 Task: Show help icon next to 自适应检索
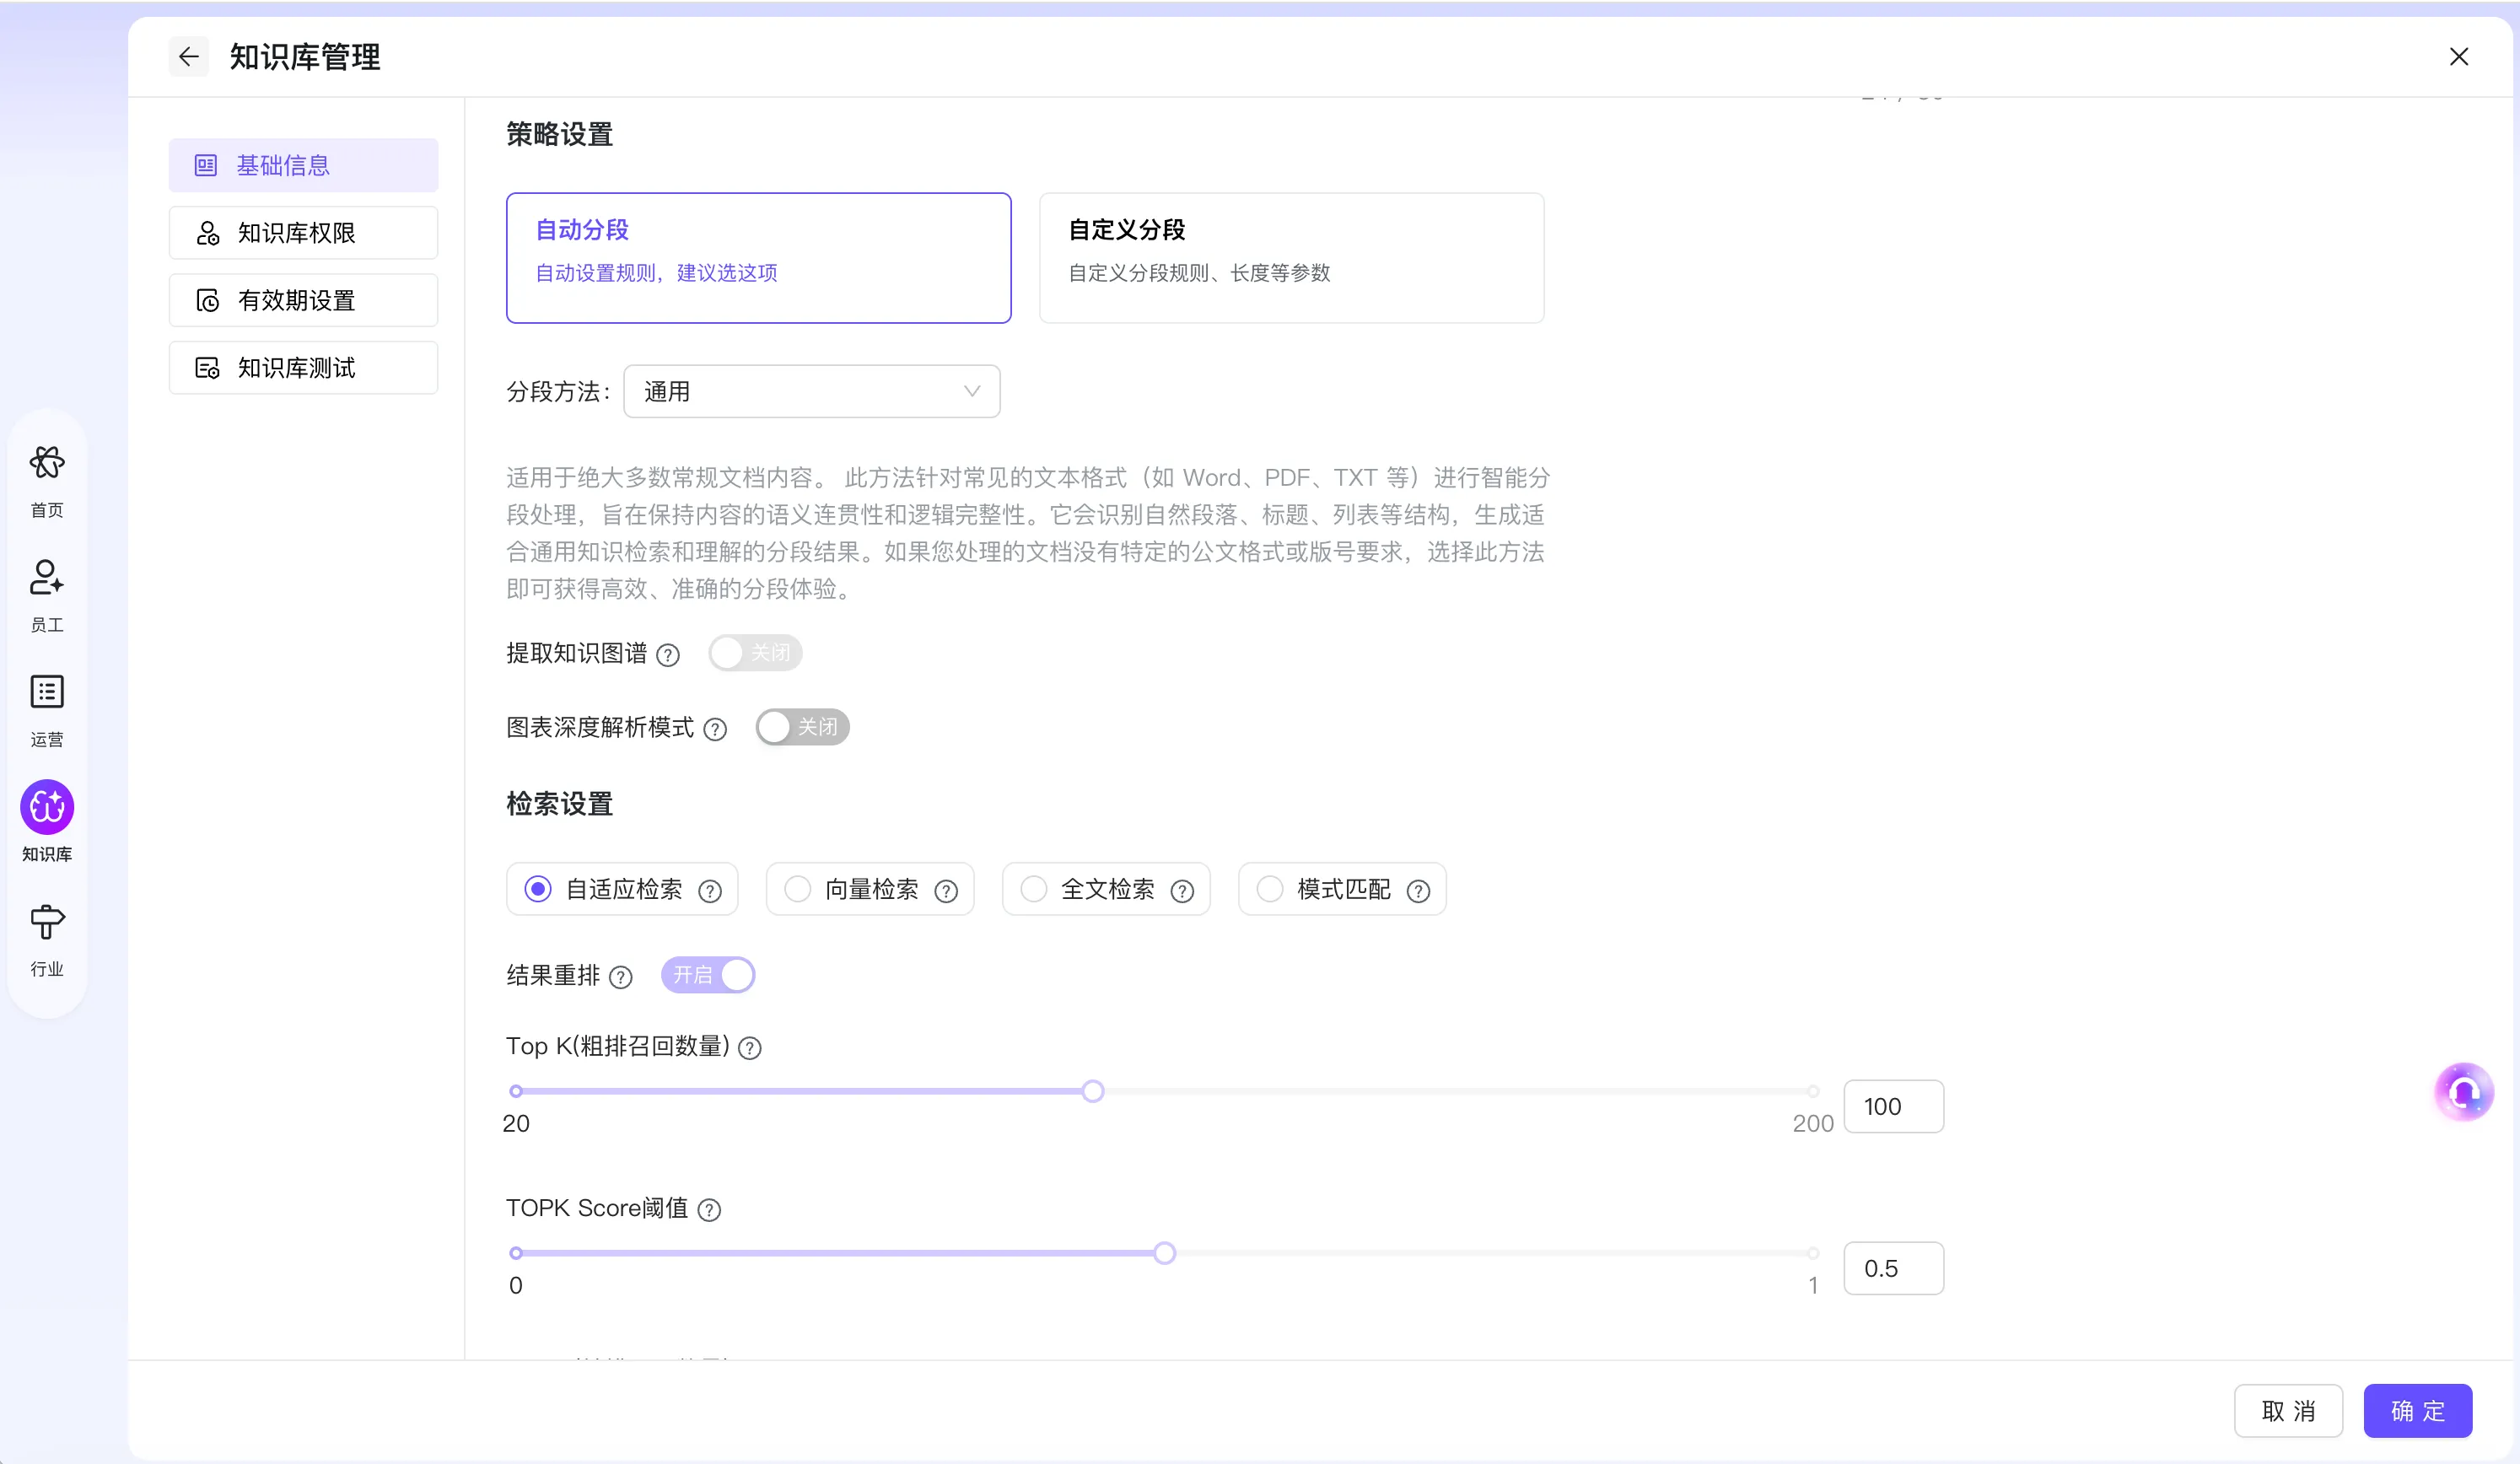pos(710,891)
